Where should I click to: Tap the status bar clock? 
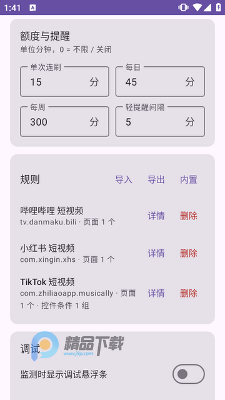(x=12, y=8)
